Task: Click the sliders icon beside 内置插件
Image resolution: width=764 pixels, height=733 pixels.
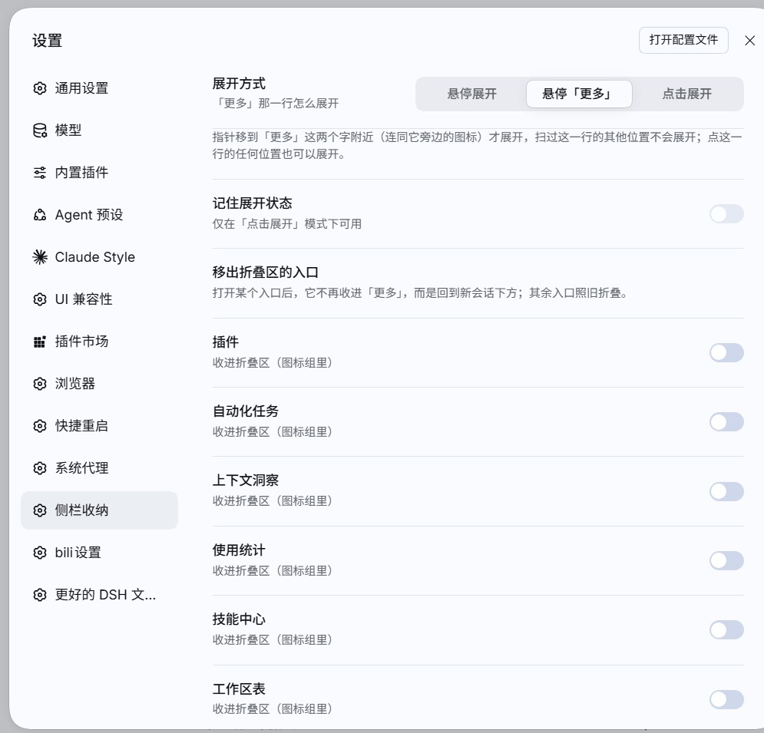Action: click(x=40, y=173)
